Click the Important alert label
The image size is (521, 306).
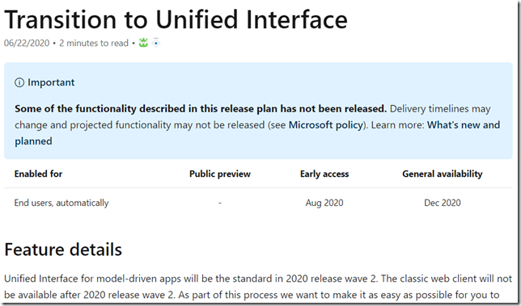click(51, 82)
